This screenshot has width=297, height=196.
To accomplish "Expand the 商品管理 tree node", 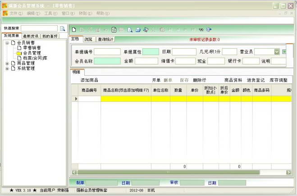I will coord(7,64).
